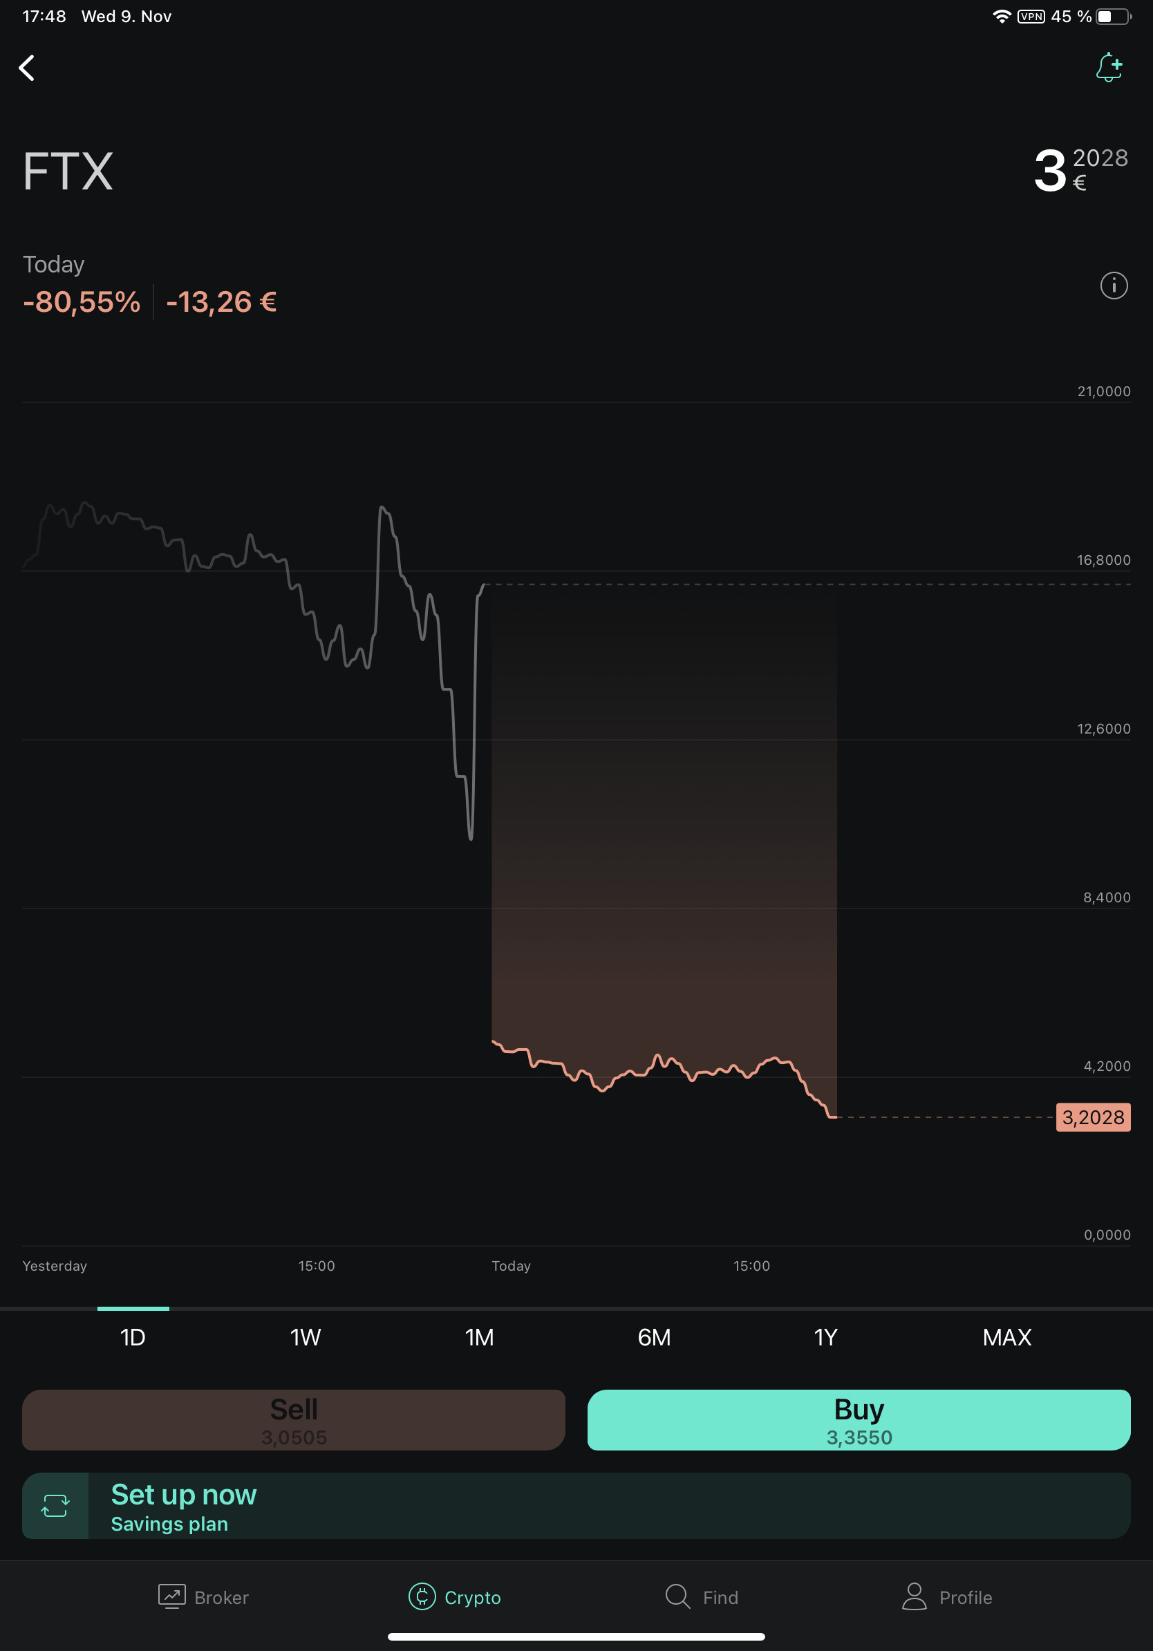
Task: Tap the battery indicator in status bar
Action: (x=1113, y=17)
